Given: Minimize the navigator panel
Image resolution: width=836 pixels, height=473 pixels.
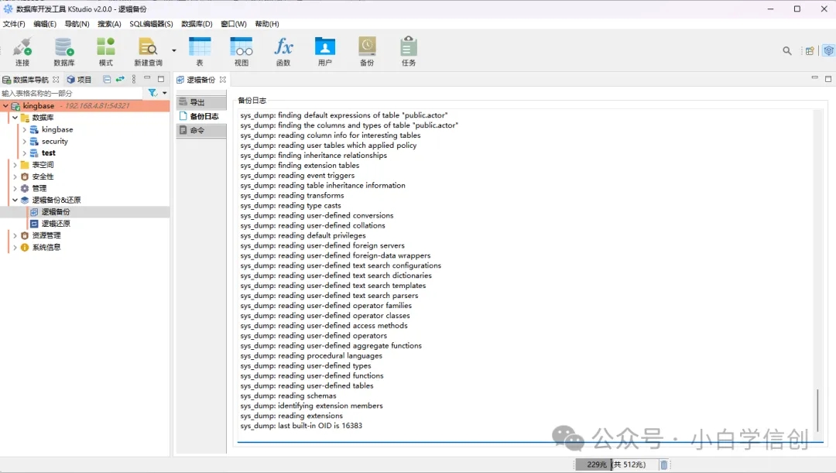Looking at the screenshot, I should [147, 78].
